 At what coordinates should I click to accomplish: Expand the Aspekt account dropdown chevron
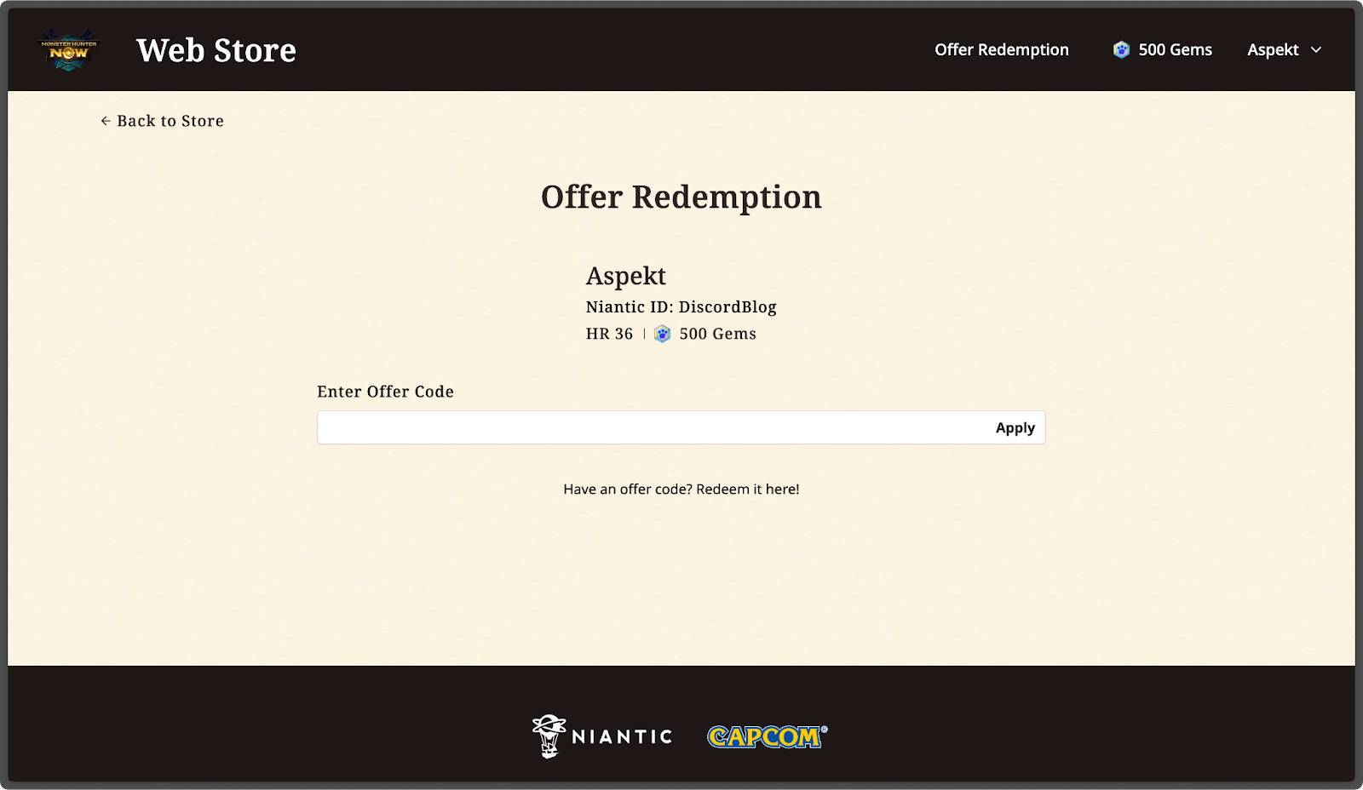(x=1316, y=50)
